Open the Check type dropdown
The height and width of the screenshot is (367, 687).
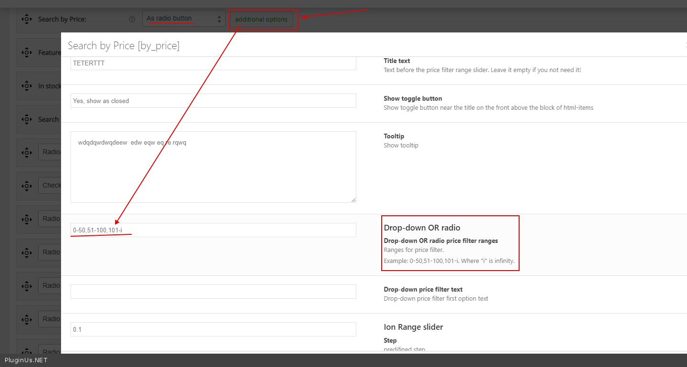tap(50, 185)
